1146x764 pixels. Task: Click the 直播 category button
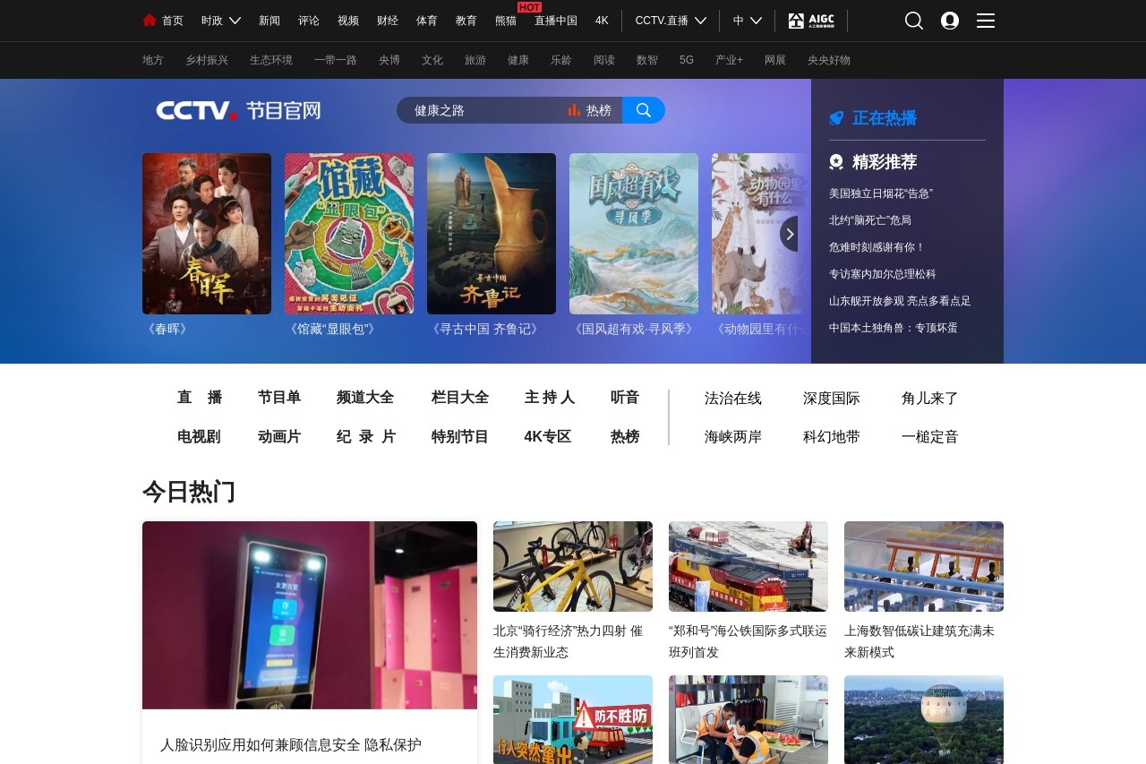[200, 398]
